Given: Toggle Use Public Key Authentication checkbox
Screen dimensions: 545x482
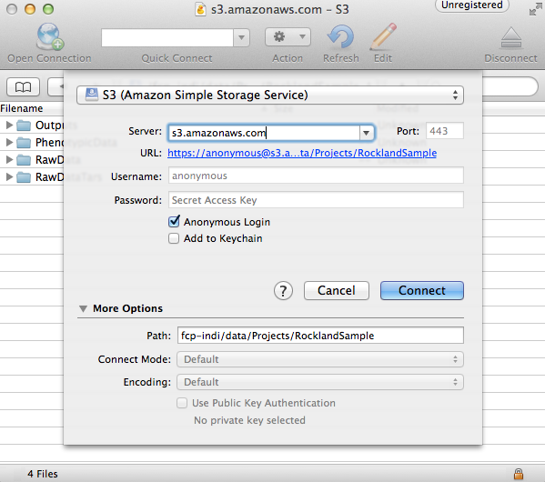Looking at the screenshot, I should pos(182,403).
